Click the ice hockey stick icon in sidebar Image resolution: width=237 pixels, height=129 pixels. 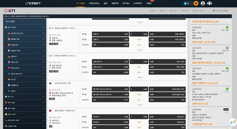(x=6, y=120)
